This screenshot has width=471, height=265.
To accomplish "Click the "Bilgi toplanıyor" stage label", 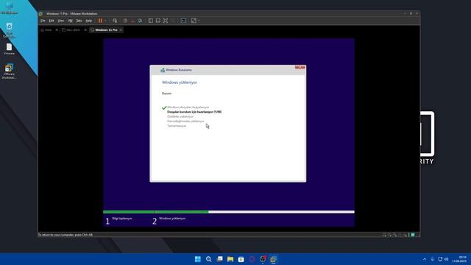I will 122,219.
